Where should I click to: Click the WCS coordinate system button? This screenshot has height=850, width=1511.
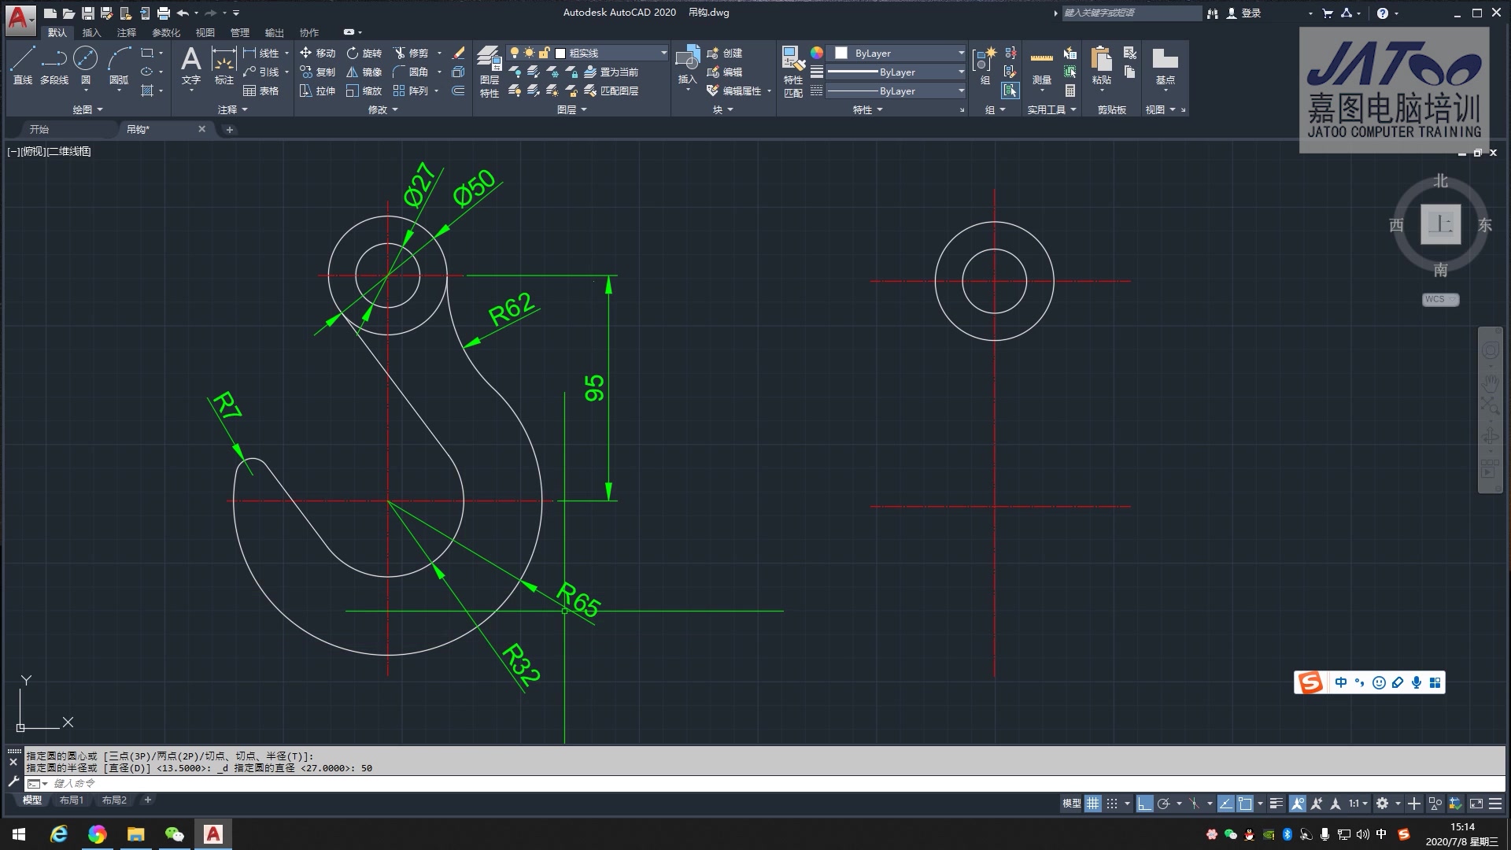(x=1439, y=299)
